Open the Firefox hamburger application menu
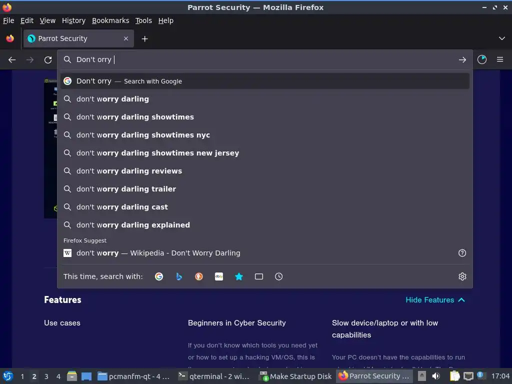The image size is (512, 384). tap(500, 59)
